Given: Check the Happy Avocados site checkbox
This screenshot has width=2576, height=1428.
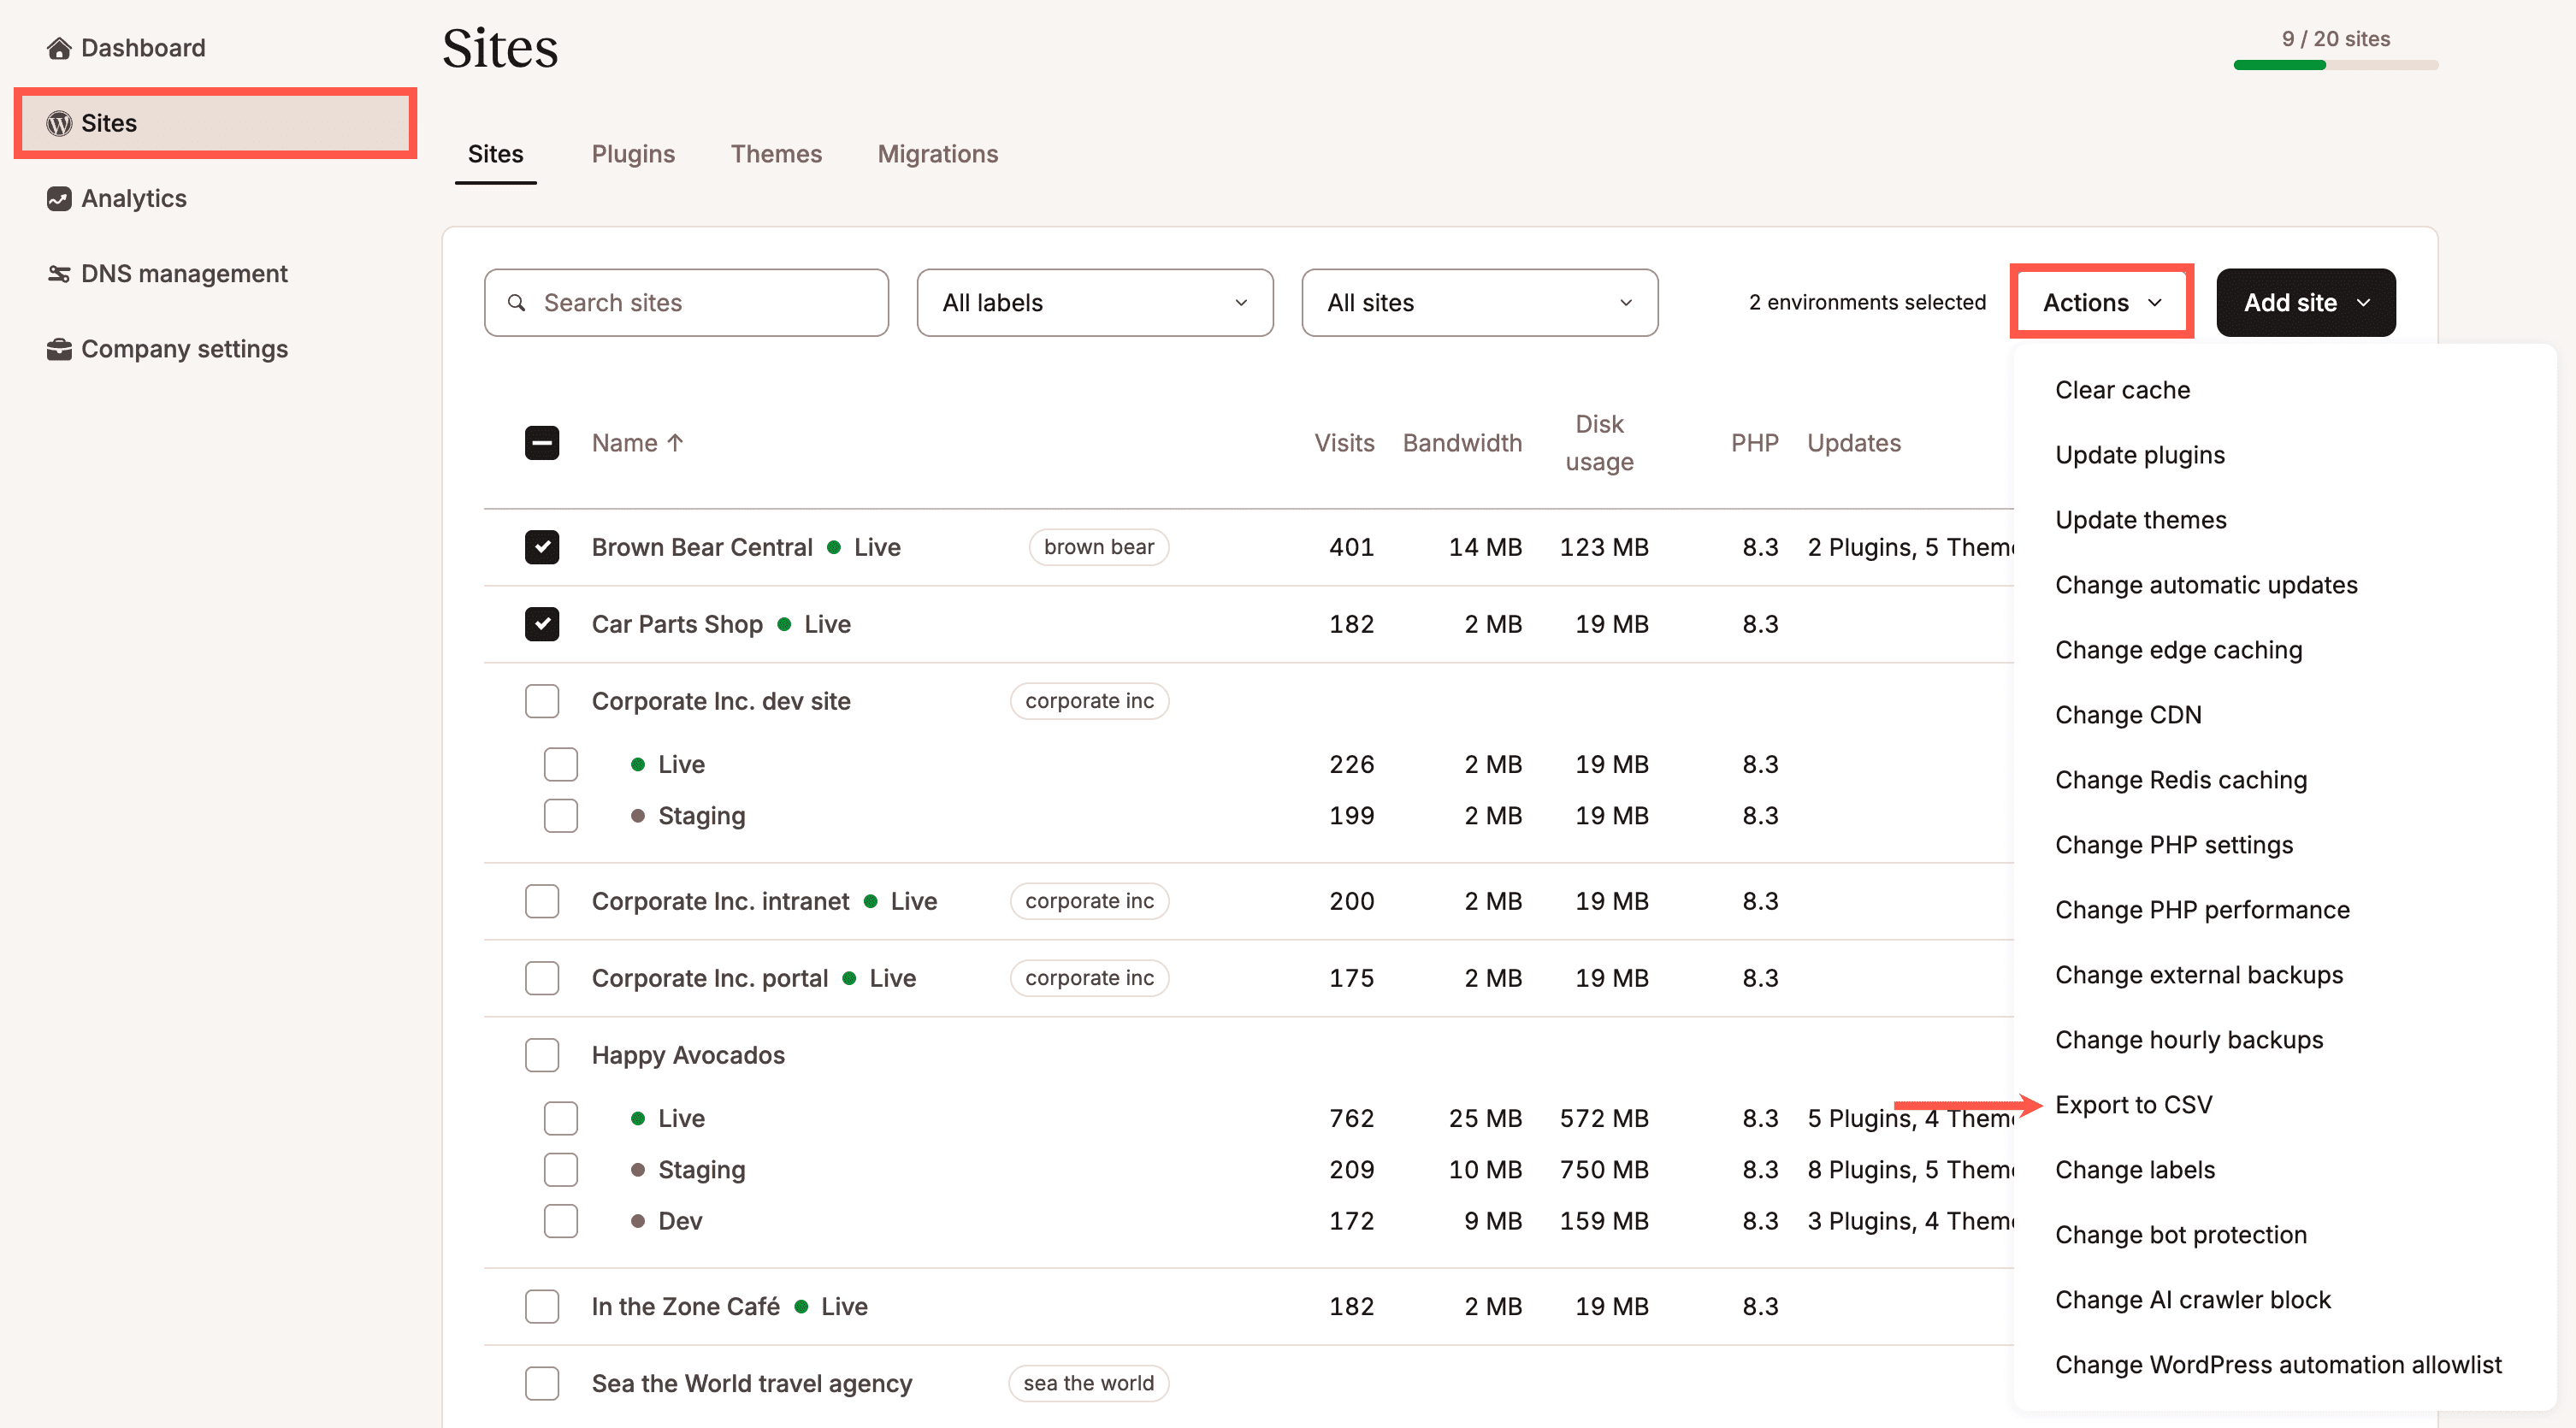Looking at the screenshot, I should [x=542, y=1055].
